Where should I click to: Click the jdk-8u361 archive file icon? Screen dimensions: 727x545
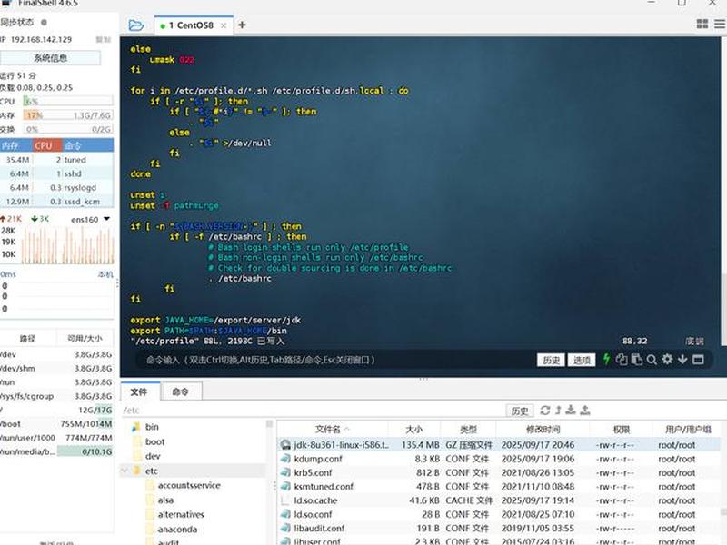(285, 445)
